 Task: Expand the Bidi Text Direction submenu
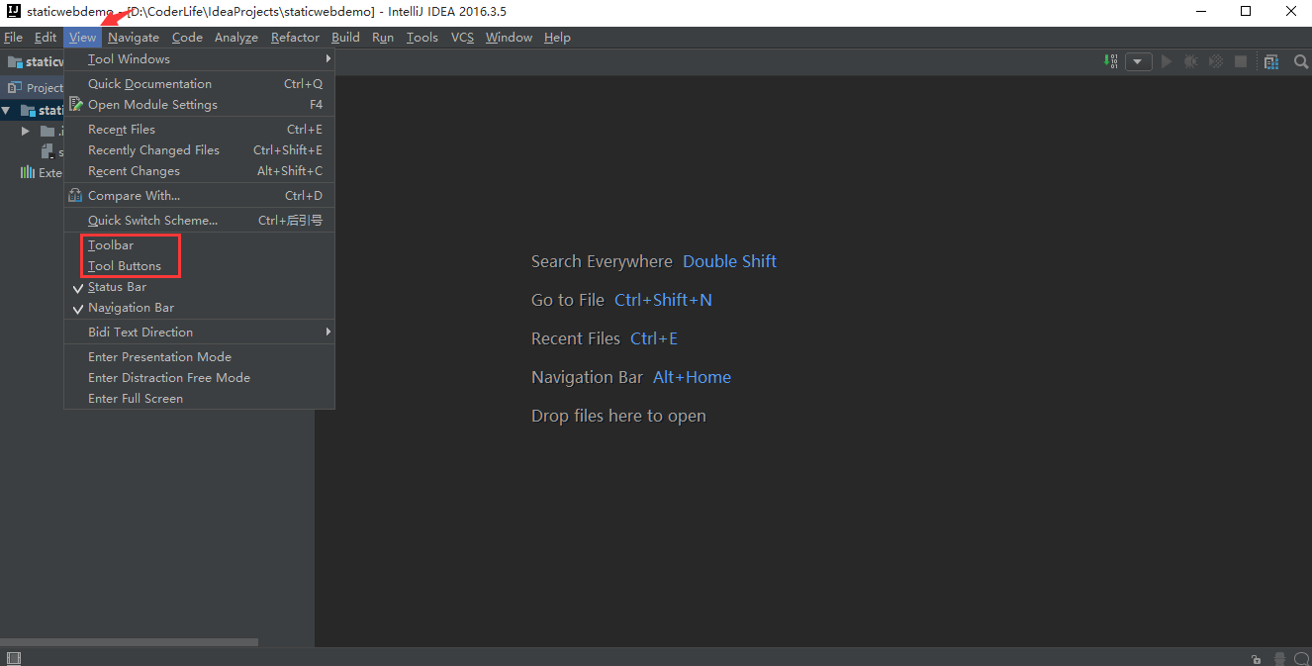tap(141, 333)
